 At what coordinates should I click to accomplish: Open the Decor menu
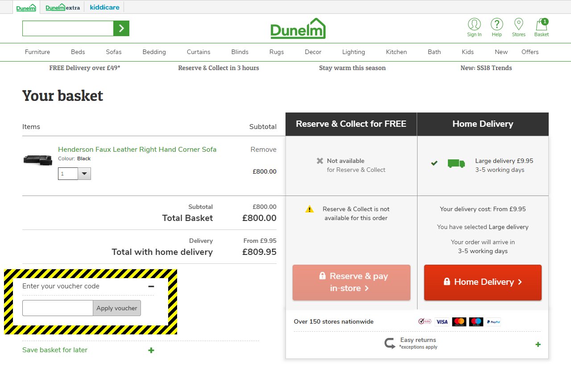[x=313, y=52]
